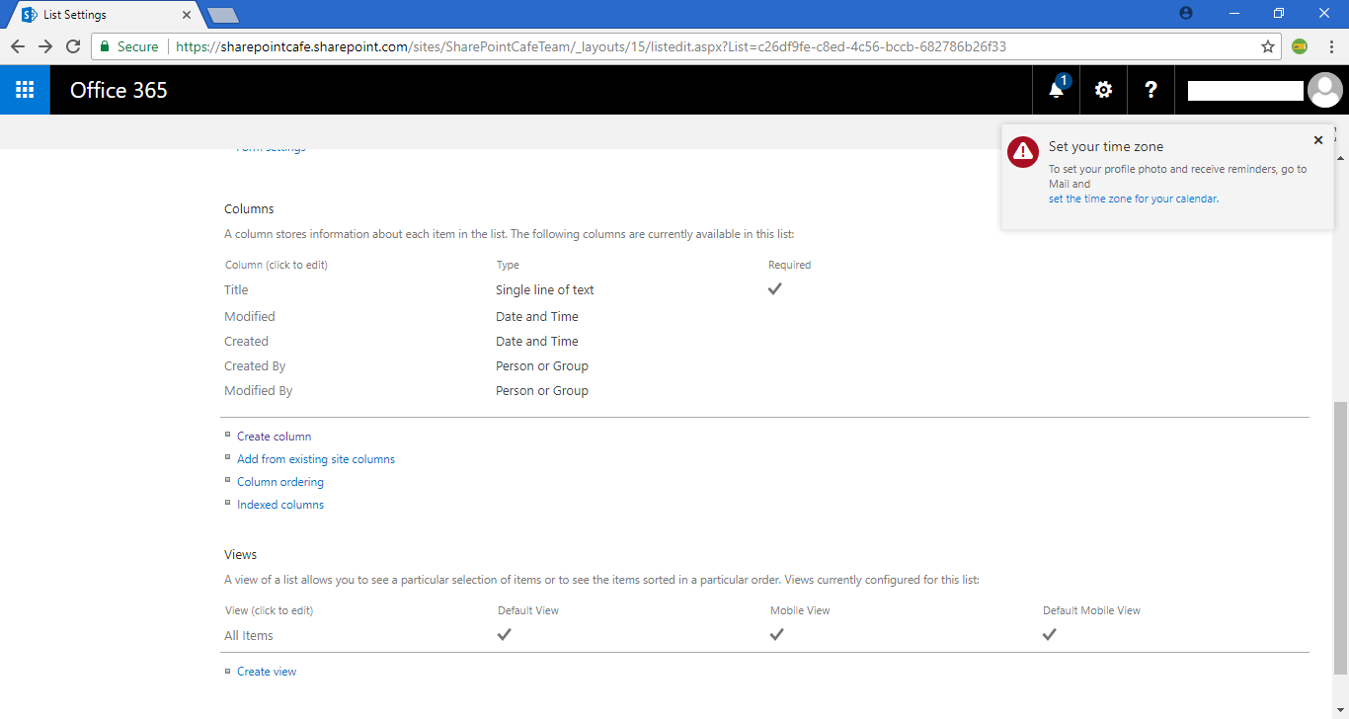The height and width of the screenshot is (719, 1349).
Task: Click the address bar URL
Action: 591,46
